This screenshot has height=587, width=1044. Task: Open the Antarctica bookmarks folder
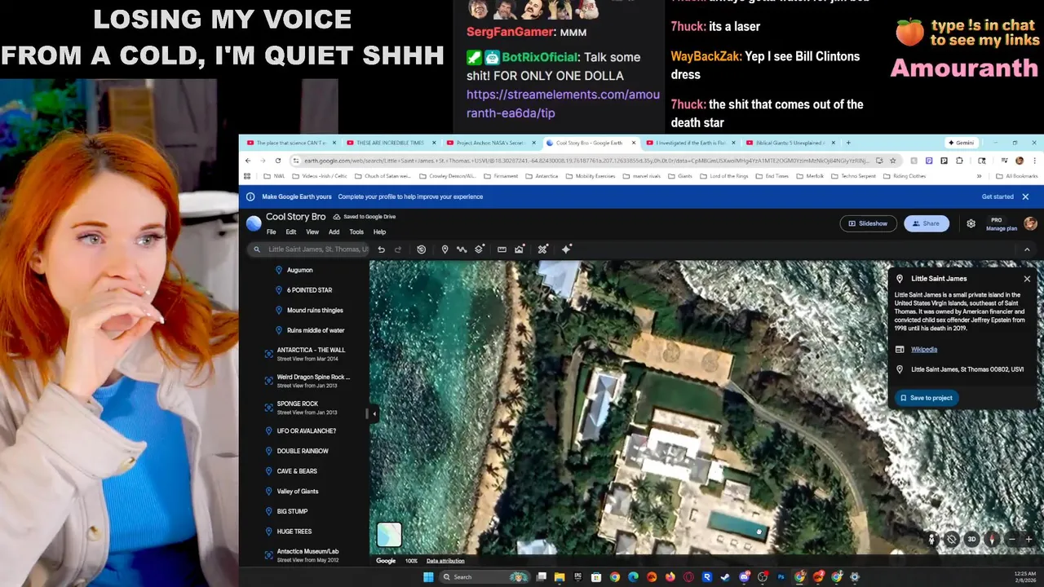click(542, 176)
